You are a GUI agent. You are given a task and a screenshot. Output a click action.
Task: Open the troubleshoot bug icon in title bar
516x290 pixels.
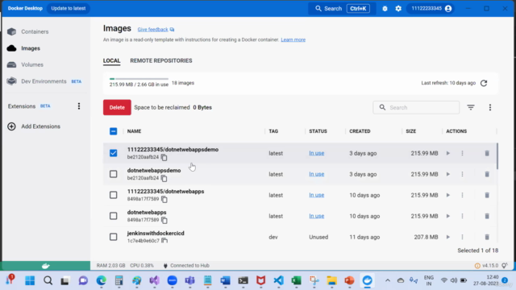(x=385, y=9)
